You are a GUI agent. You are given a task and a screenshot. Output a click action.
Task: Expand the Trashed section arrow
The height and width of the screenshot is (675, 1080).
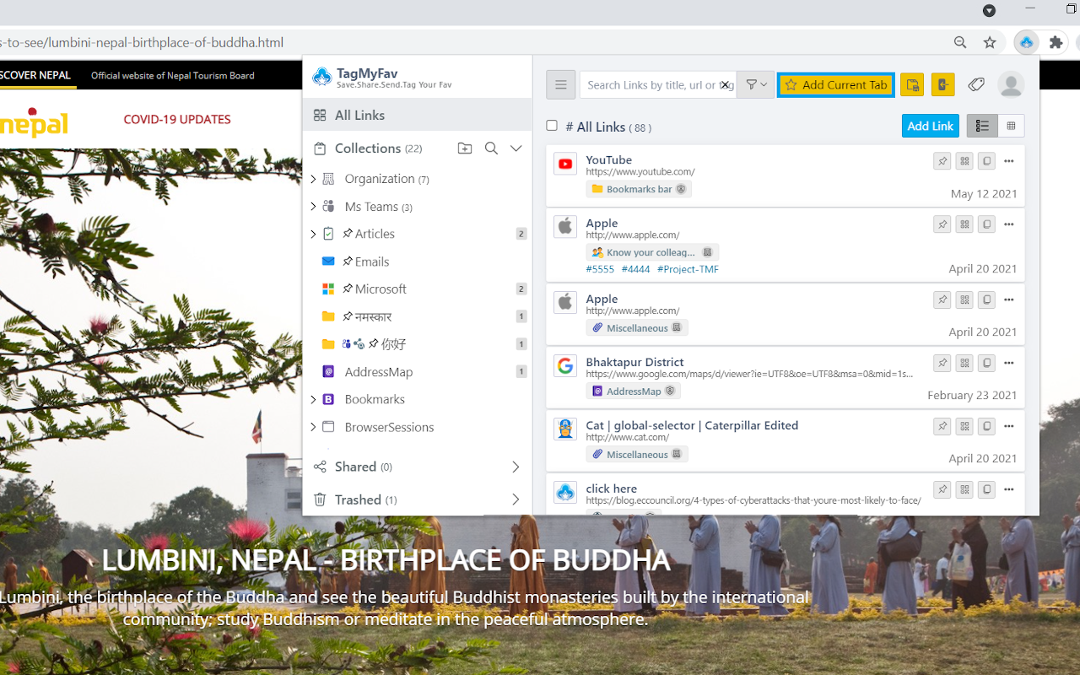click(x=516, y=499)
